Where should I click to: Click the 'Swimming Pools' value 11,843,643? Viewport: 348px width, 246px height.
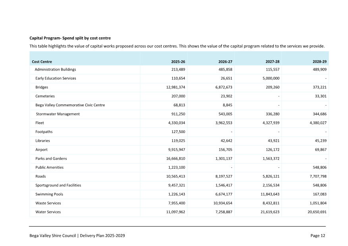coord(267,194)
